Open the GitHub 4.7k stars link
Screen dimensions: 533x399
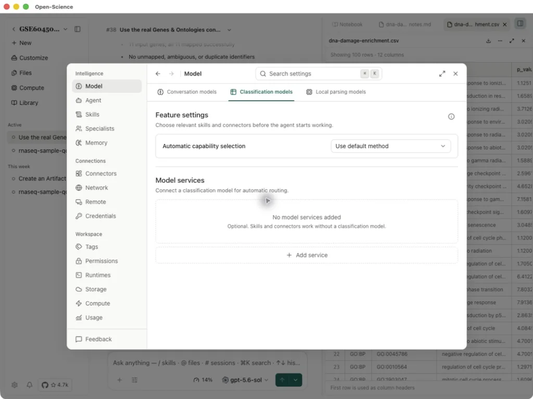point(55,385)
